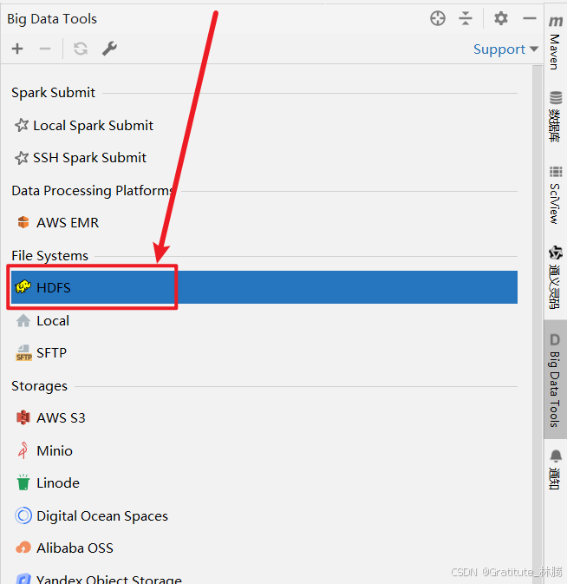Click the Minio flamingo icon
Image resolution: width=567 pixels, height=584 pixels.
(x=23, y=450)
